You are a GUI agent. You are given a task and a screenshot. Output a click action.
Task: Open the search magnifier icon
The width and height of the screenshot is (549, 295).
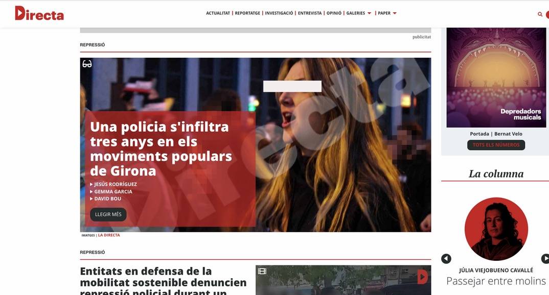tap(540, 14)
